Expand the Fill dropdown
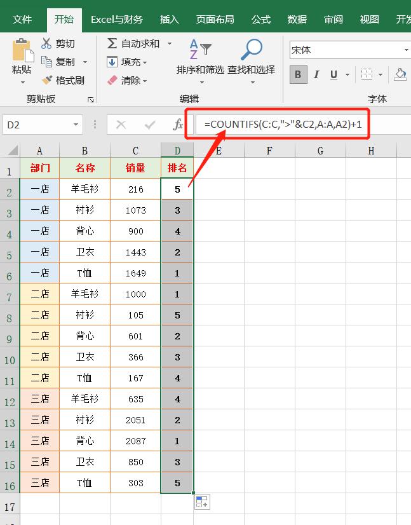 [145, 62]
